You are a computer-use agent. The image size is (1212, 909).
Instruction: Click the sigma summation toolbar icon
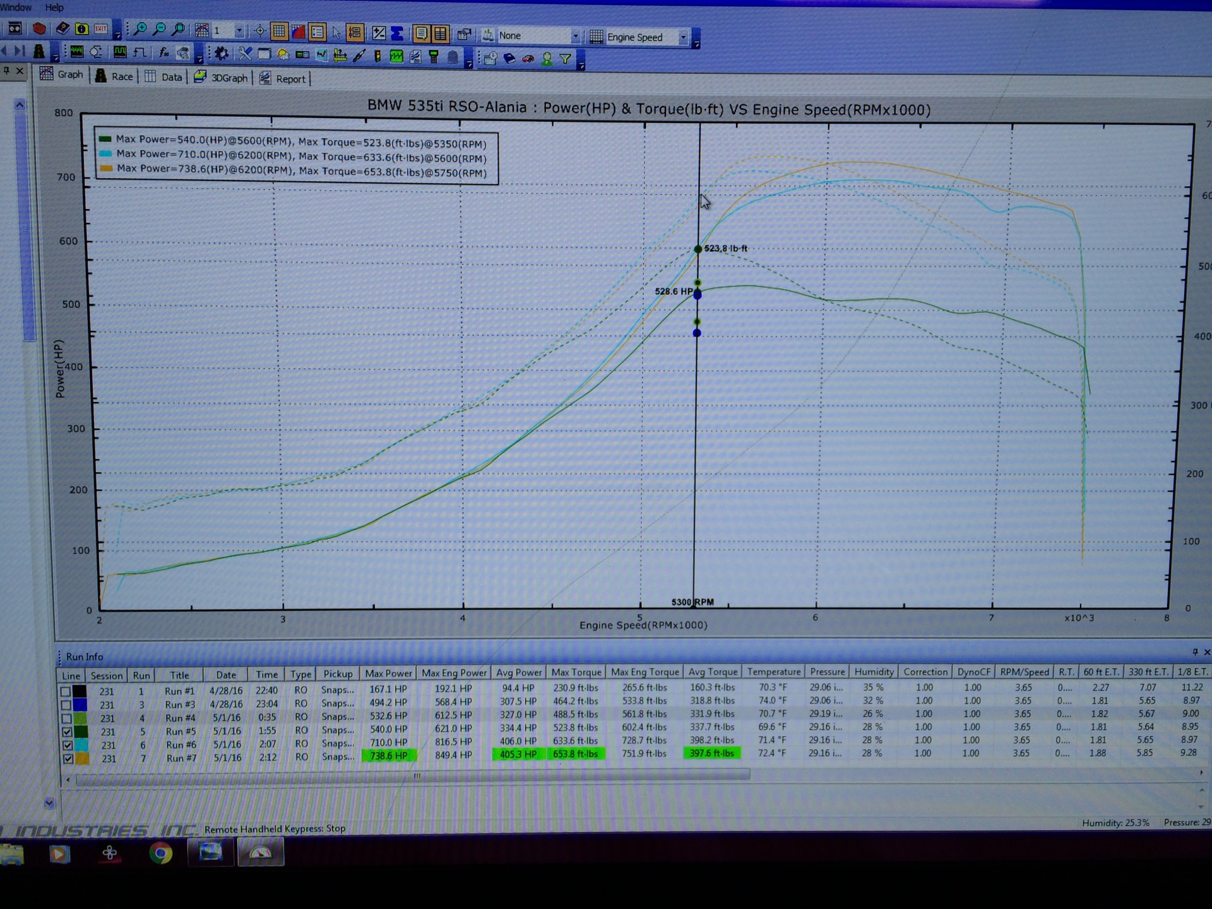398,33
